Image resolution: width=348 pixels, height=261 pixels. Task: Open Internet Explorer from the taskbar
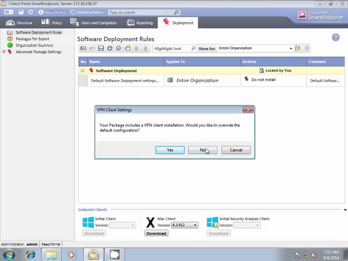pyautogui.click(x=30, y=254)
